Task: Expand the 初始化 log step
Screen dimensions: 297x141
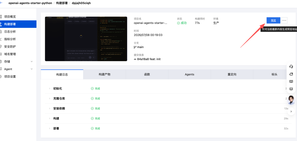Action: (50, 89)
